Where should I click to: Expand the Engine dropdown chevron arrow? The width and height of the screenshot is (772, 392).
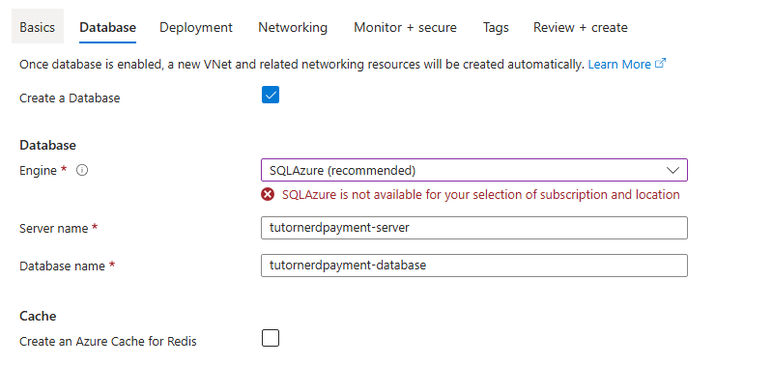pos(673,170)
